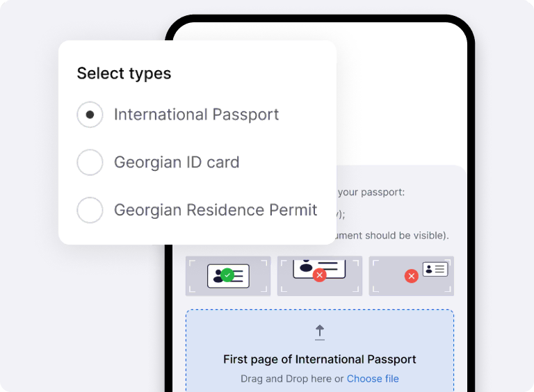Click the green checkmark on correct photo example
The height and width of the screenshot is (392, 534).
click(227, 275)
